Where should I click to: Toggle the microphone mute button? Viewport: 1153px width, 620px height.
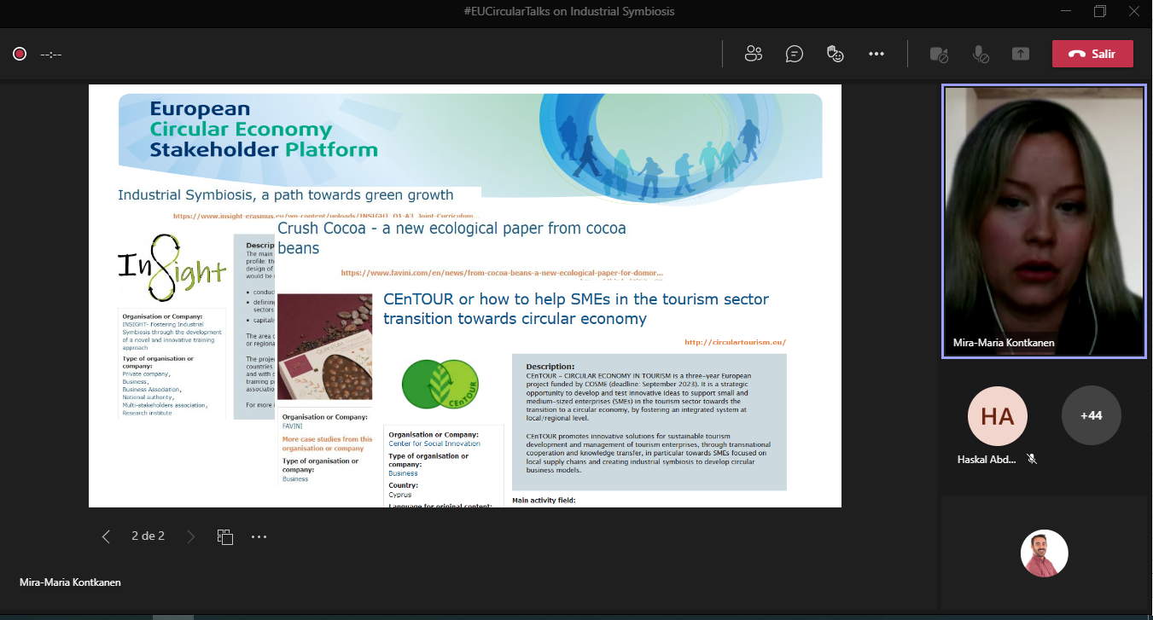tap(981, 54)
